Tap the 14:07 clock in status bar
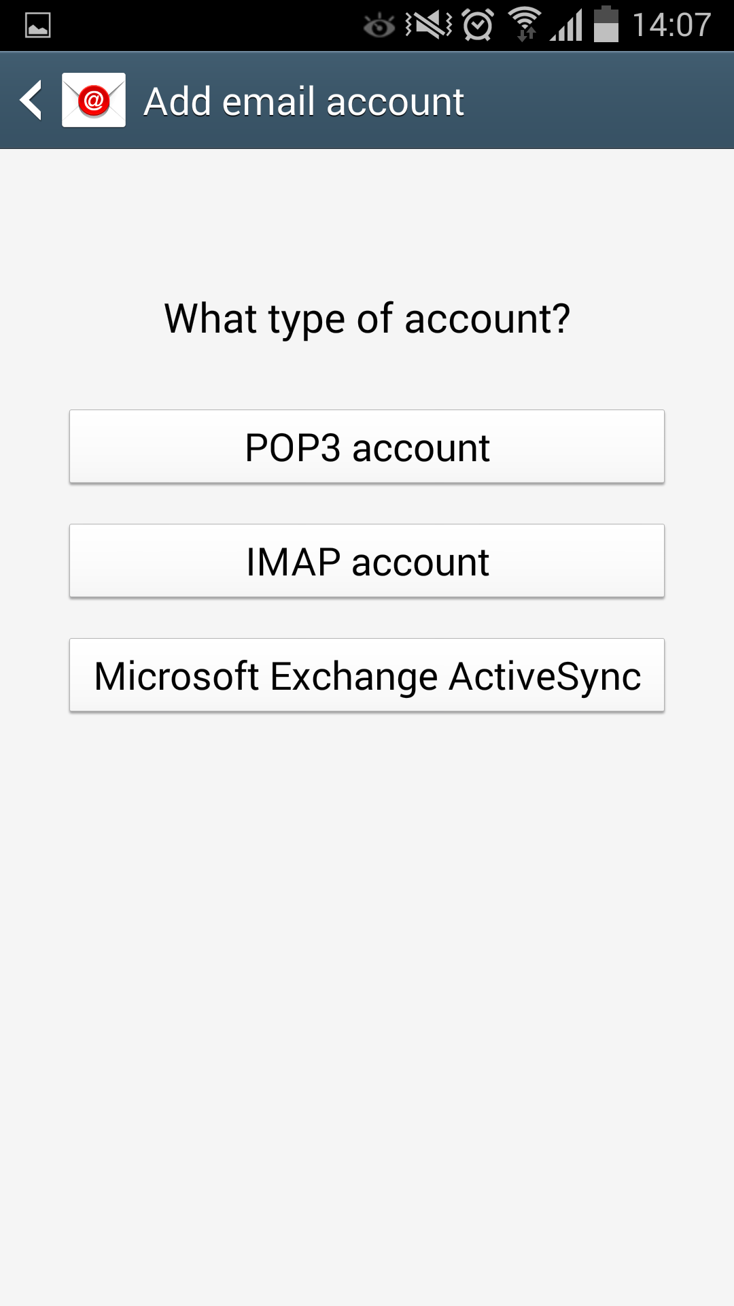The width and height of the screenshot is (734, 1306). [x=671, y=25]
